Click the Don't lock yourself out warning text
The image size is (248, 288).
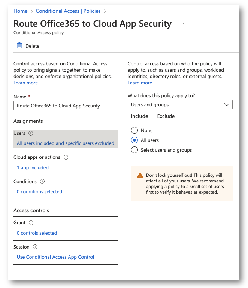point(185,184)
